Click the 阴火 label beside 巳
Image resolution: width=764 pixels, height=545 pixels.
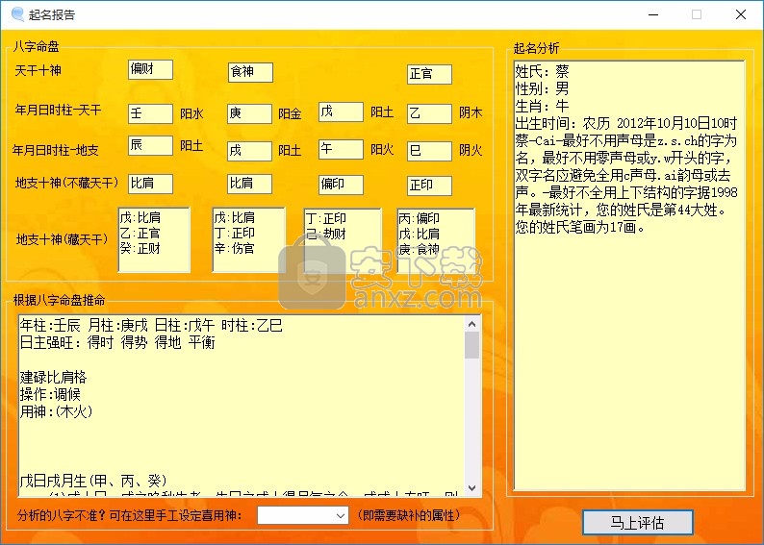tap(471, 150)
